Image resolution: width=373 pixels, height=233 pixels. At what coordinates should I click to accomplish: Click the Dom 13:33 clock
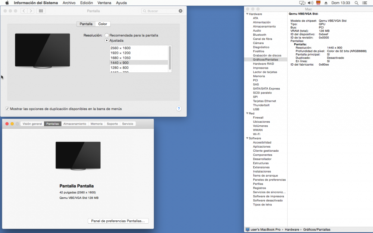coord(341,3)
